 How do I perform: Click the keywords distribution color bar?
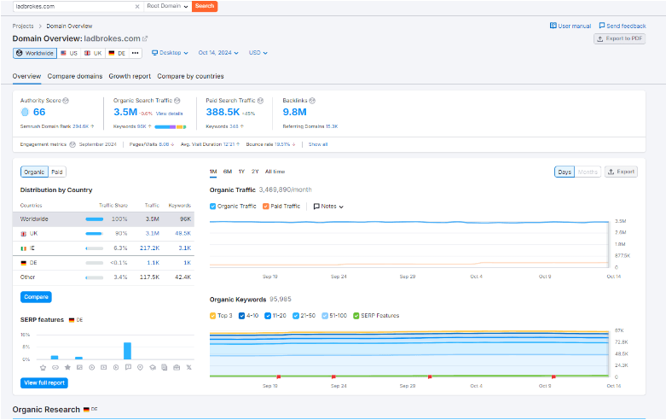[171, 126]
